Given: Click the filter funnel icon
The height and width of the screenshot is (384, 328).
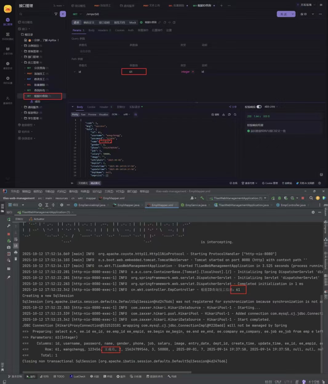Looking at the screenshot, I should (x=56, y=14).
